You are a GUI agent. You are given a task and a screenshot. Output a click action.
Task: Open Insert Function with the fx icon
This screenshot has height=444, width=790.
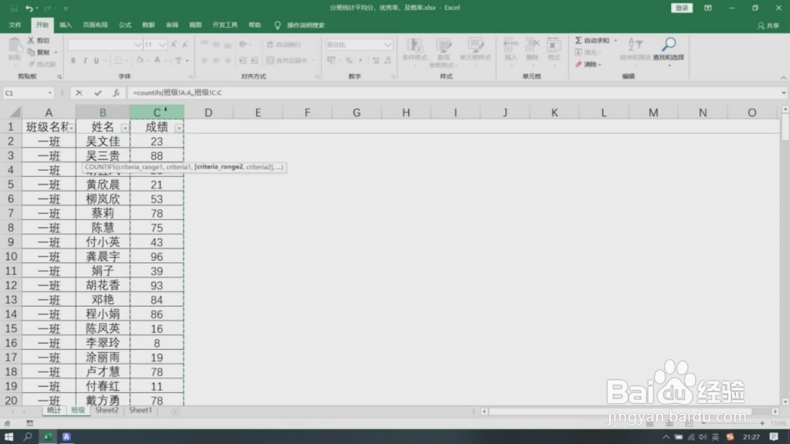coord(116,93)
